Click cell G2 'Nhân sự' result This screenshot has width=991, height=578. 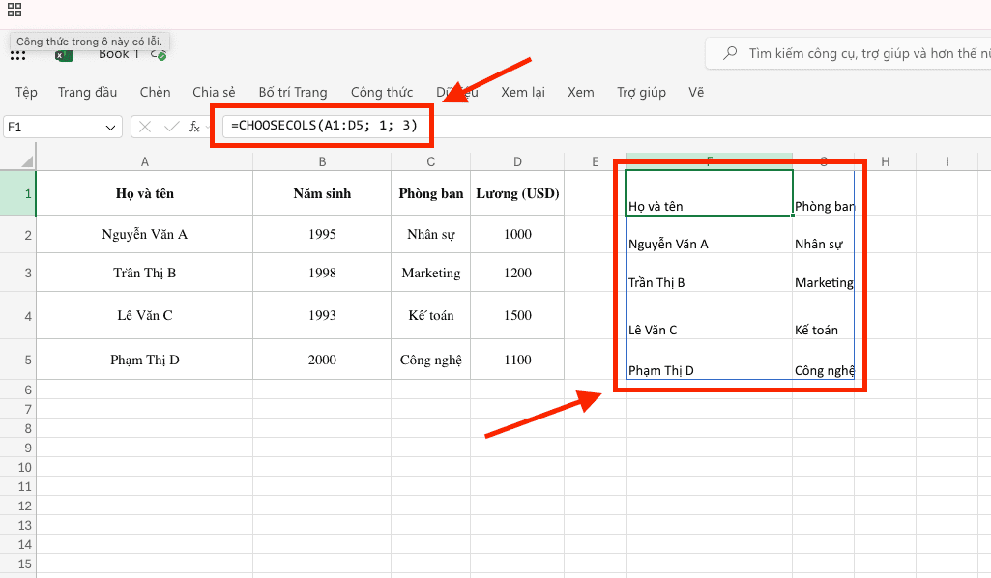tap(824, 235)
